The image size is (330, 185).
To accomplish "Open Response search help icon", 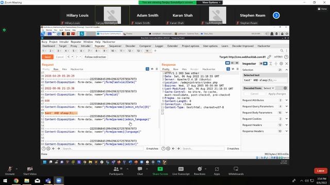I will pos(163,149).
